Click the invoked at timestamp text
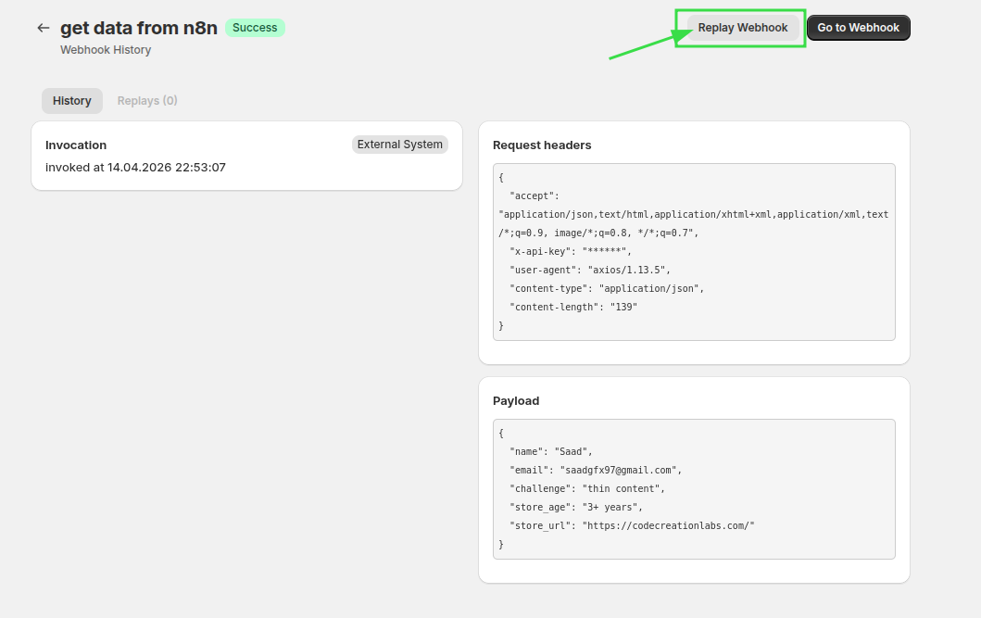The height and width of the screenshot is (618, 981). (135, 168)
